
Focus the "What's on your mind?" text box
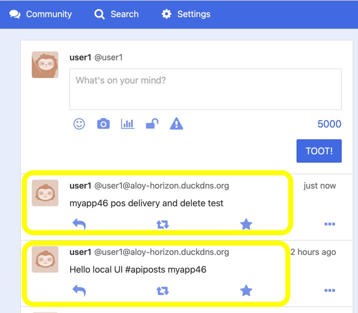pos(205,89)
